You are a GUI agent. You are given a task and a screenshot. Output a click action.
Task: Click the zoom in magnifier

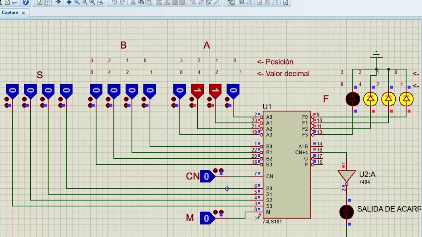click(x=76, y=2)
